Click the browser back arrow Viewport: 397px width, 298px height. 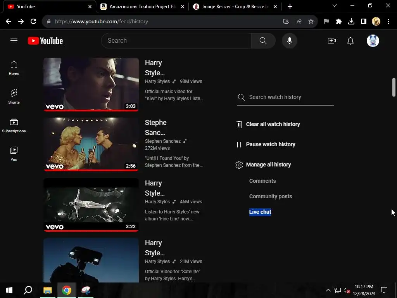coord(9,22)
